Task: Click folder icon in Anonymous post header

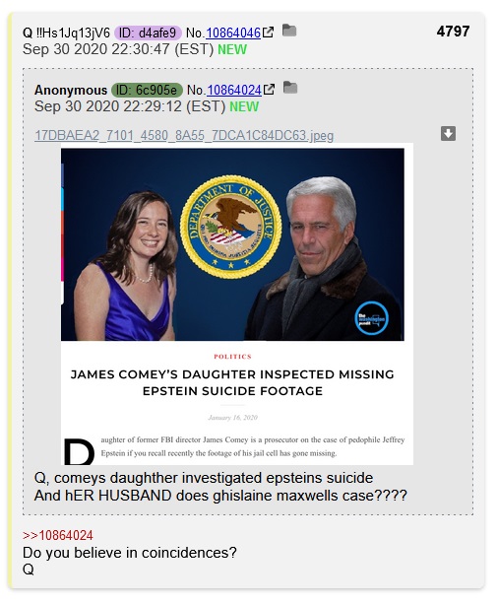Action: click(x=290, y=88)
